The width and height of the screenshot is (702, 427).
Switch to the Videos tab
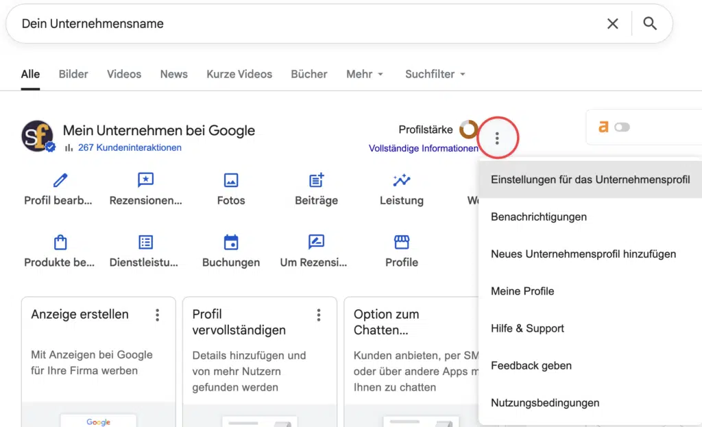tap(124, 74)
